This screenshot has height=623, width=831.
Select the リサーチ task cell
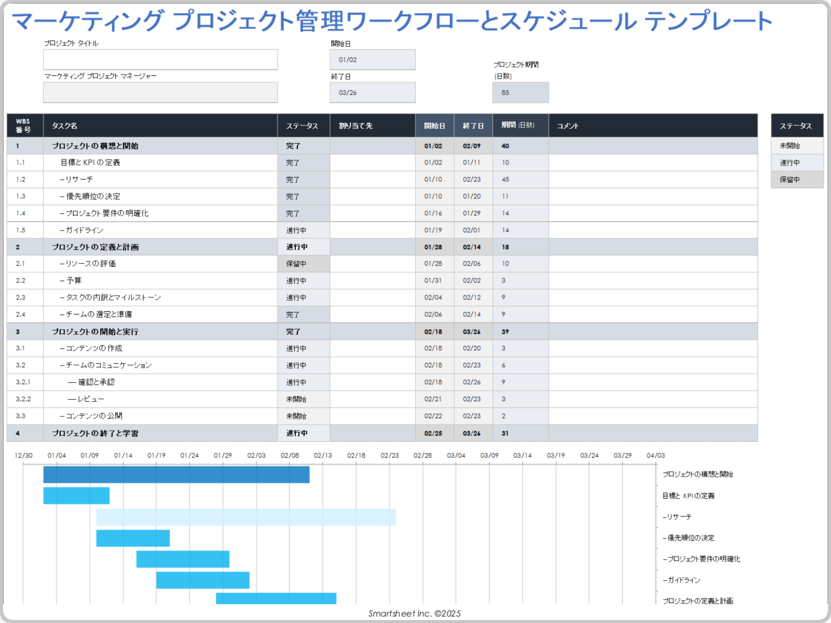(160, 180)
